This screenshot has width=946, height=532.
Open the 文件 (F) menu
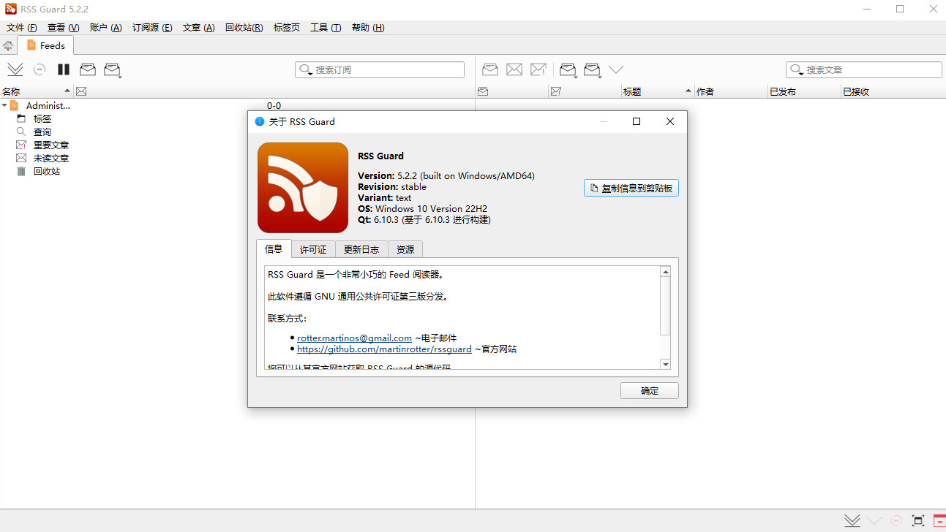22,28
